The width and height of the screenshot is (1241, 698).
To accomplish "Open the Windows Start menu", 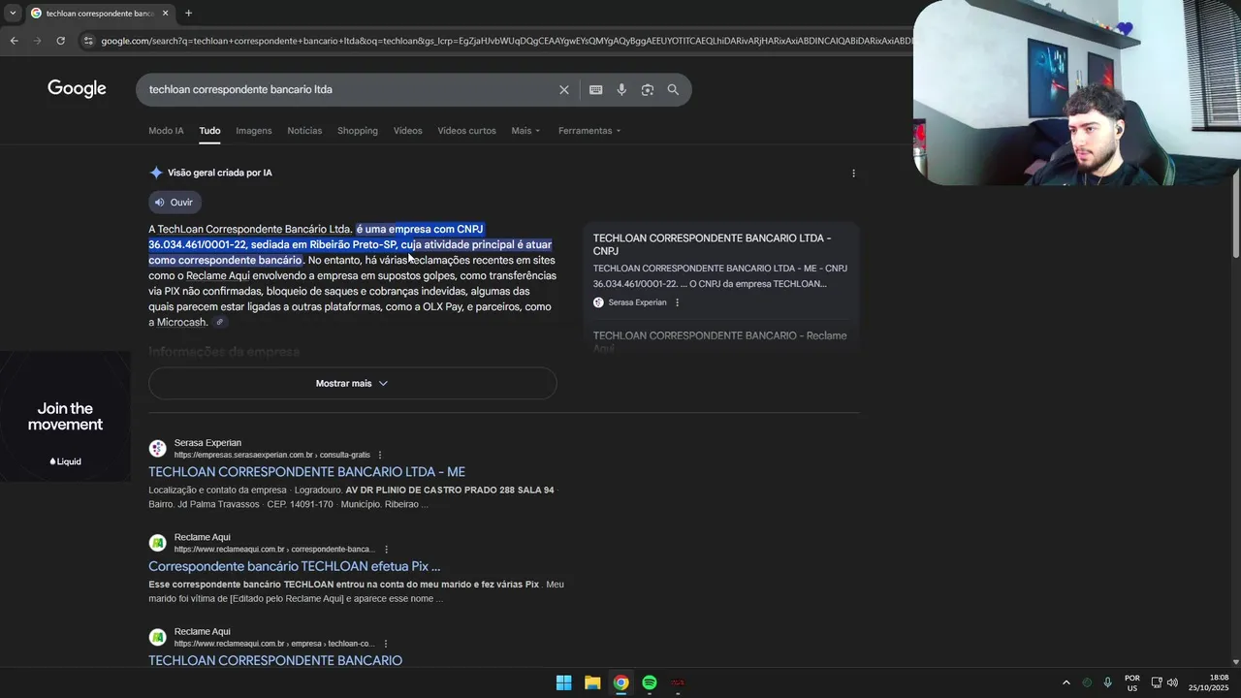I will click(x=563, y=682).
